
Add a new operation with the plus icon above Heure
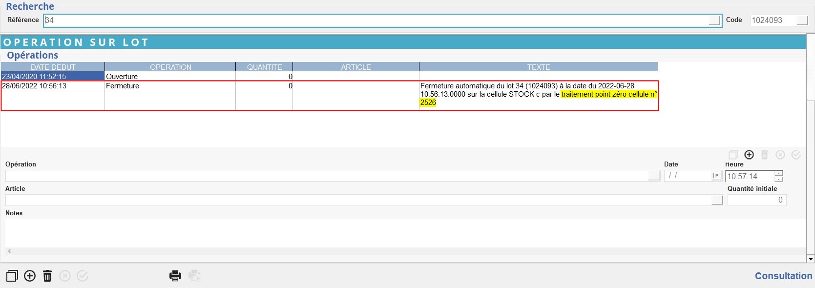[749, 155]
